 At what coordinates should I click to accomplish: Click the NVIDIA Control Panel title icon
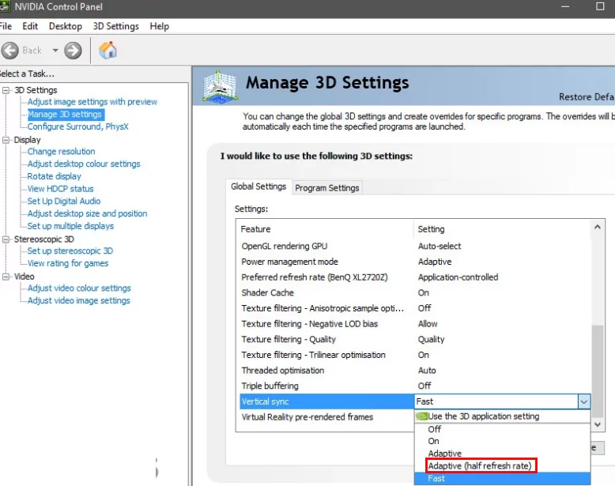4,6
